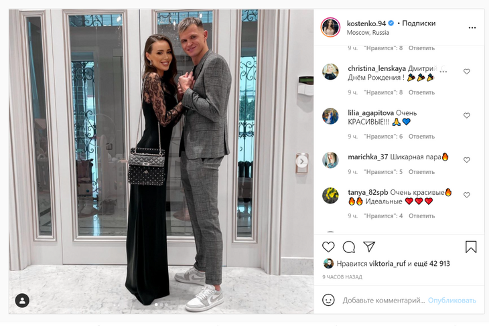Image resolution: width=489 pixels, height=326 pixels.
Task: Open kostenko.94 profile picture
Action: [x=330, y=27]
